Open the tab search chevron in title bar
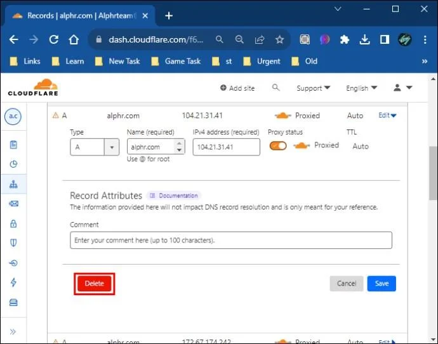Screen dimensions: 438x344 [x=338, y=9]
